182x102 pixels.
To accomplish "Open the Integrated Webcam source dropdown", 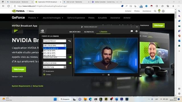I will click(x=55, y=41).
